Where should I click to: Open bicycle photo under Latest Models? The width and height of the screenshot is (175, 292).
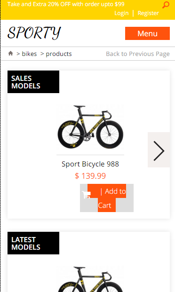tap(90, 278)
